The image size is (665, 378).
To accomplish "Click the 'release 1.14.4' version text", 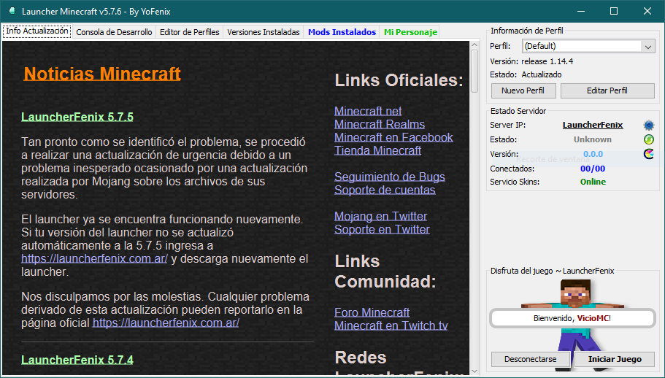I will 547,61.
